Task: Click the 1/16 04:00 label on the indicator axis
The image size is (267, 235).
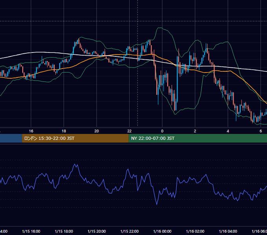Action: coord(228,231)
